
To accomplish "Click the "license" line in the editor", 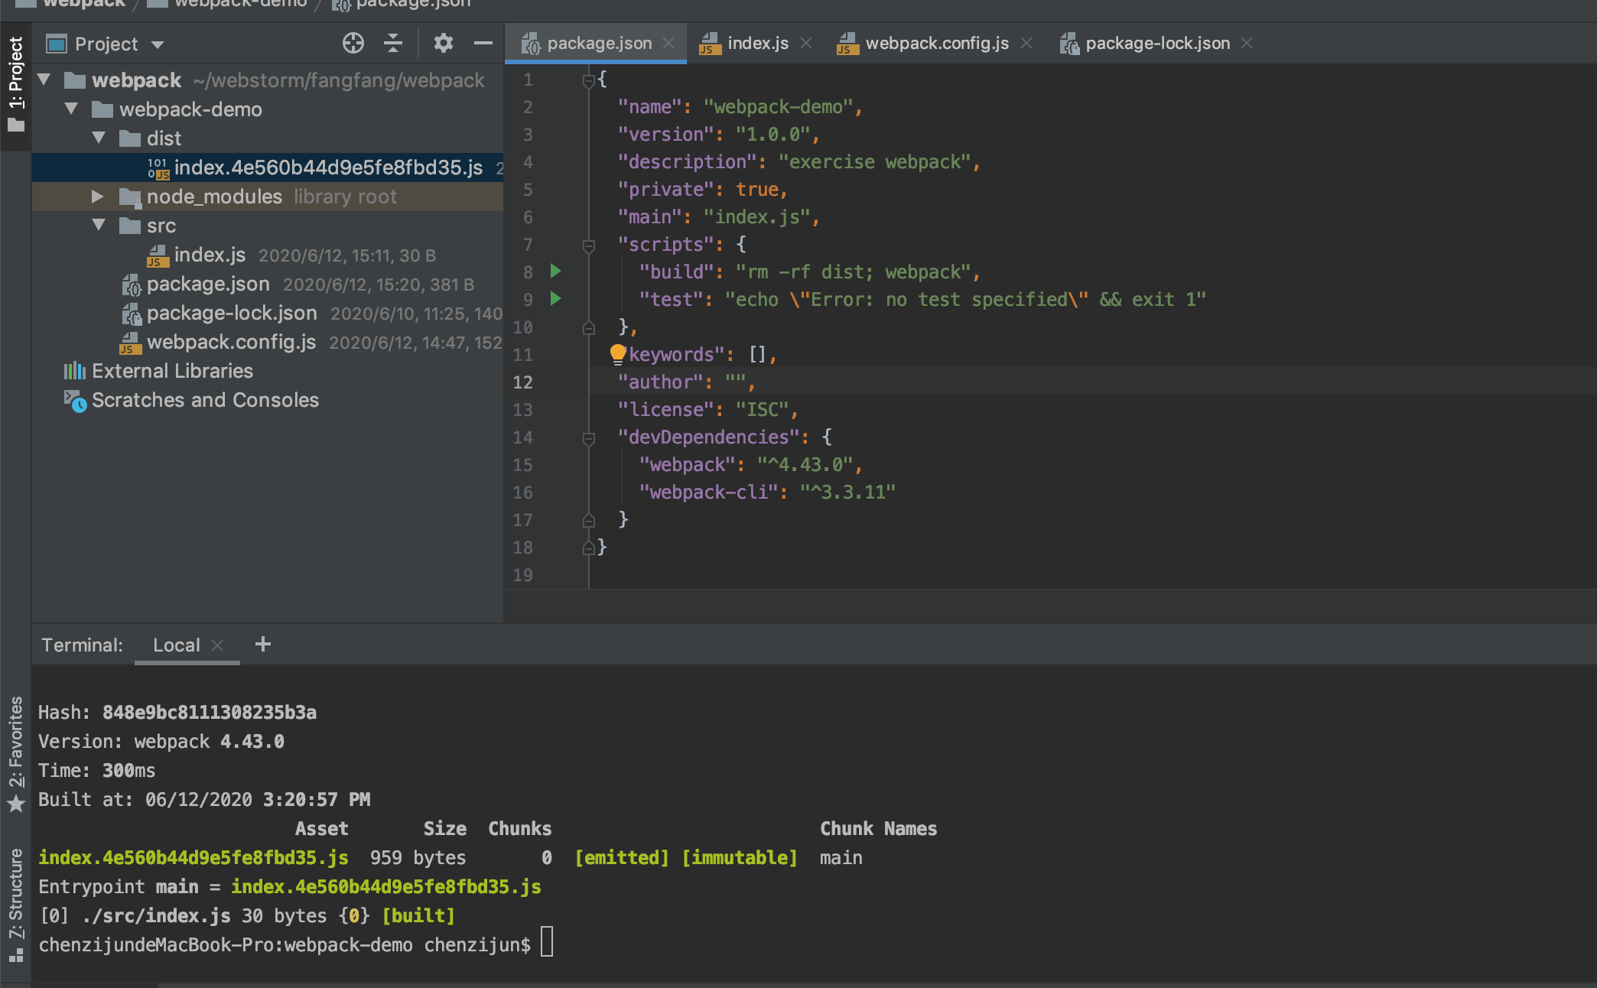I will pos(708,409).
